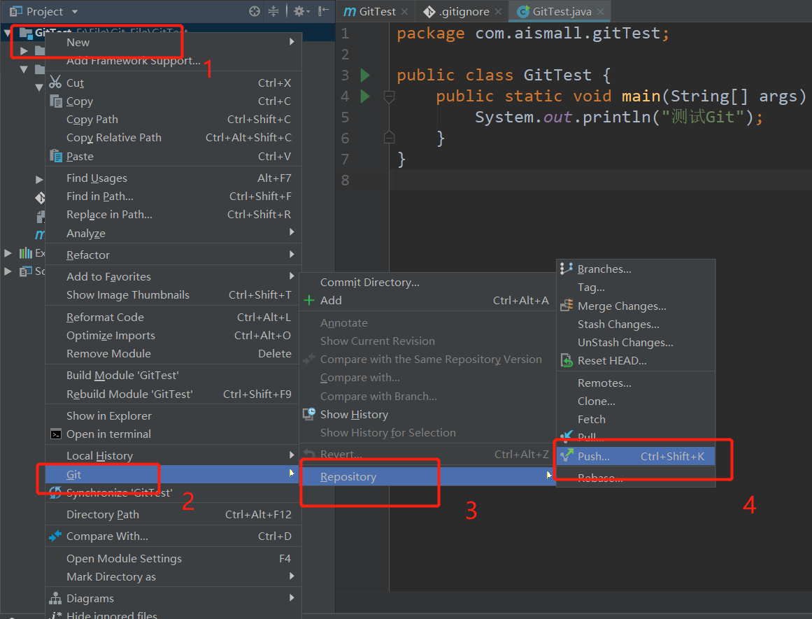Click the Compare With arrows icon

click(55, 536)
